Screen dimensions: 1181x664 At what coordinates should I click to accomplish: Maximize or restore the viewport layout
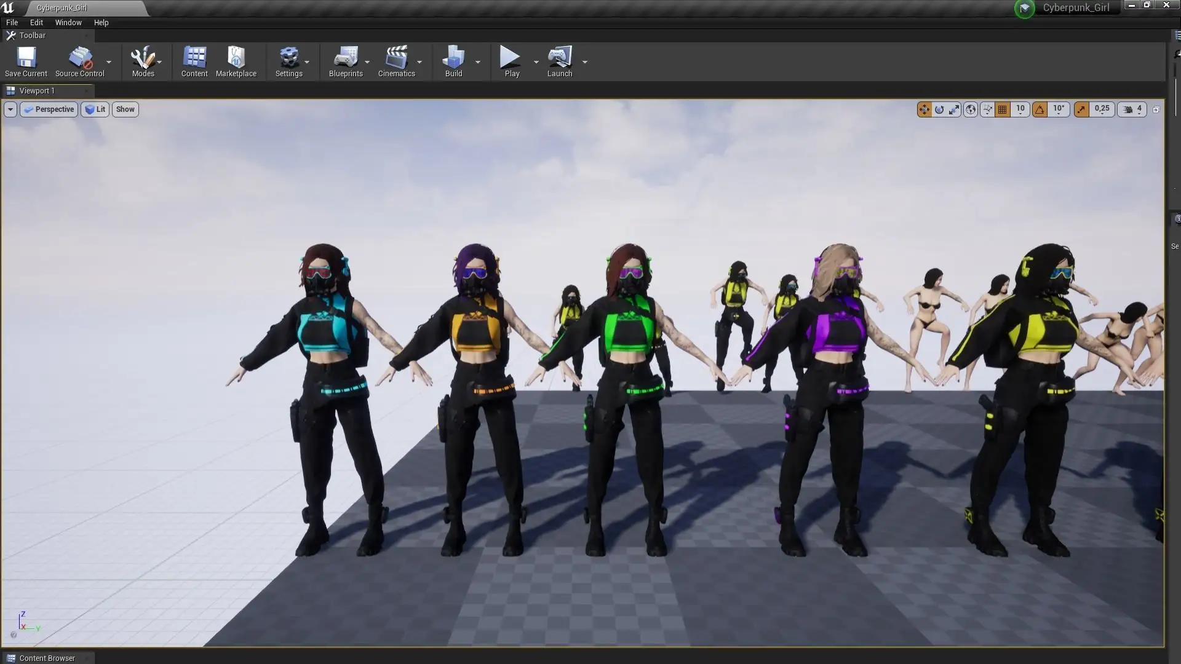pyautogui.click(x=1156, y=109)
